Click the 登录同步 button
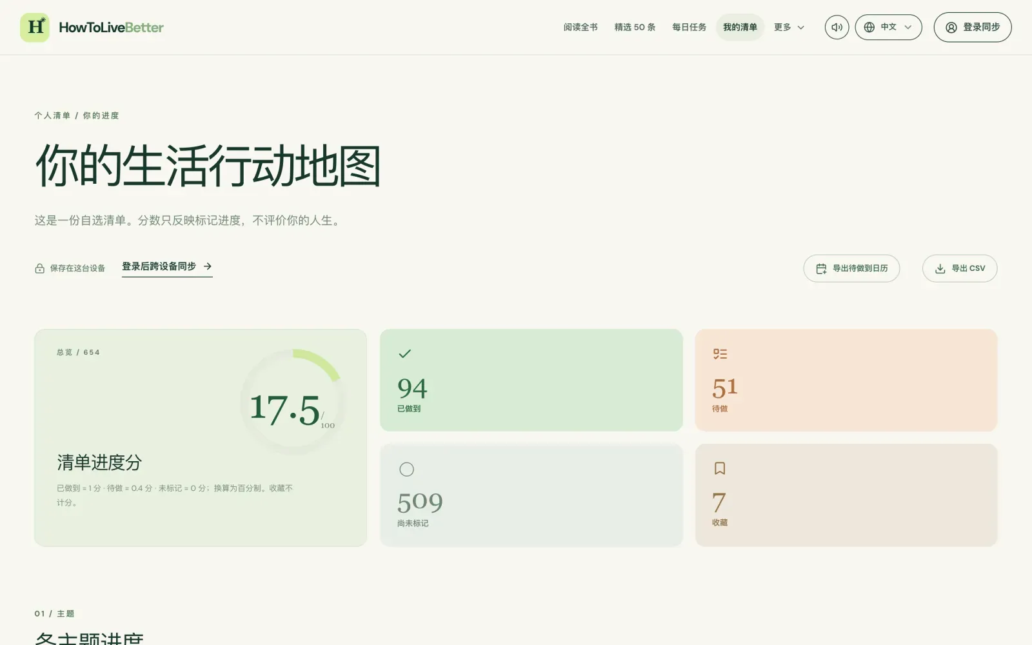 [973, 27]
